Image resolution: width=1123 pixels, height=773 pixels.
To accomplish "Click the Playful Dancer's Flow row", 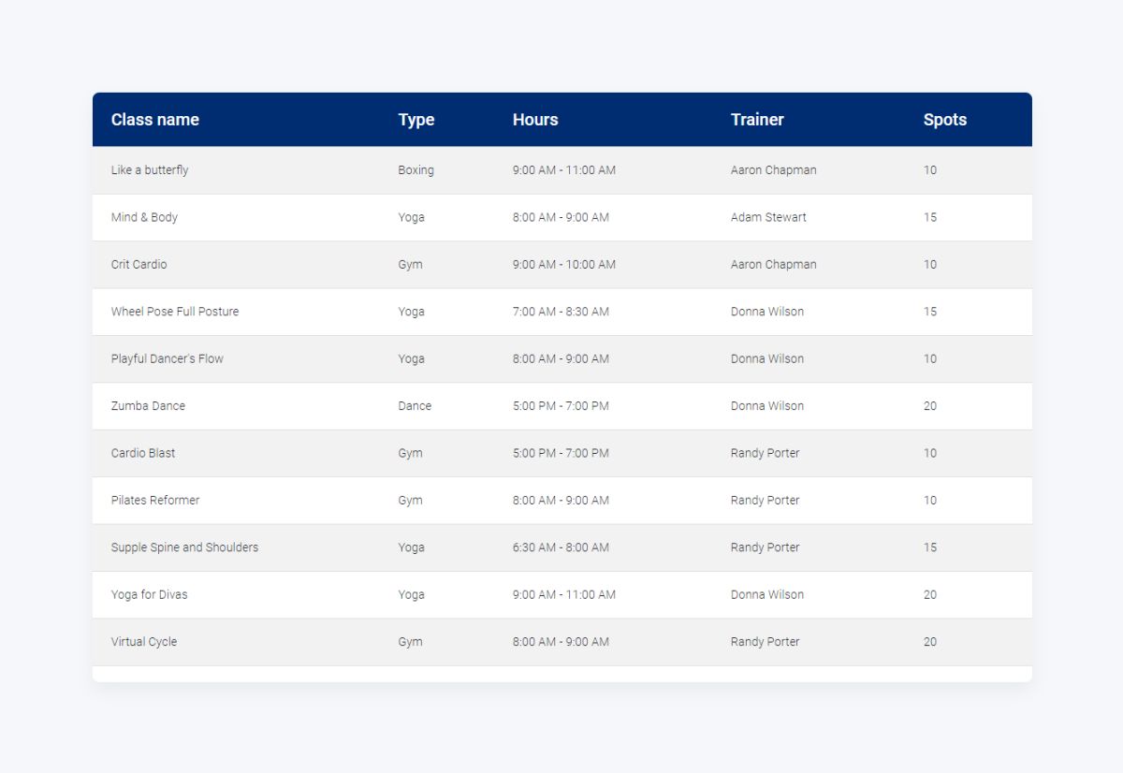I will pyautogui.click(x=168, y=358).
